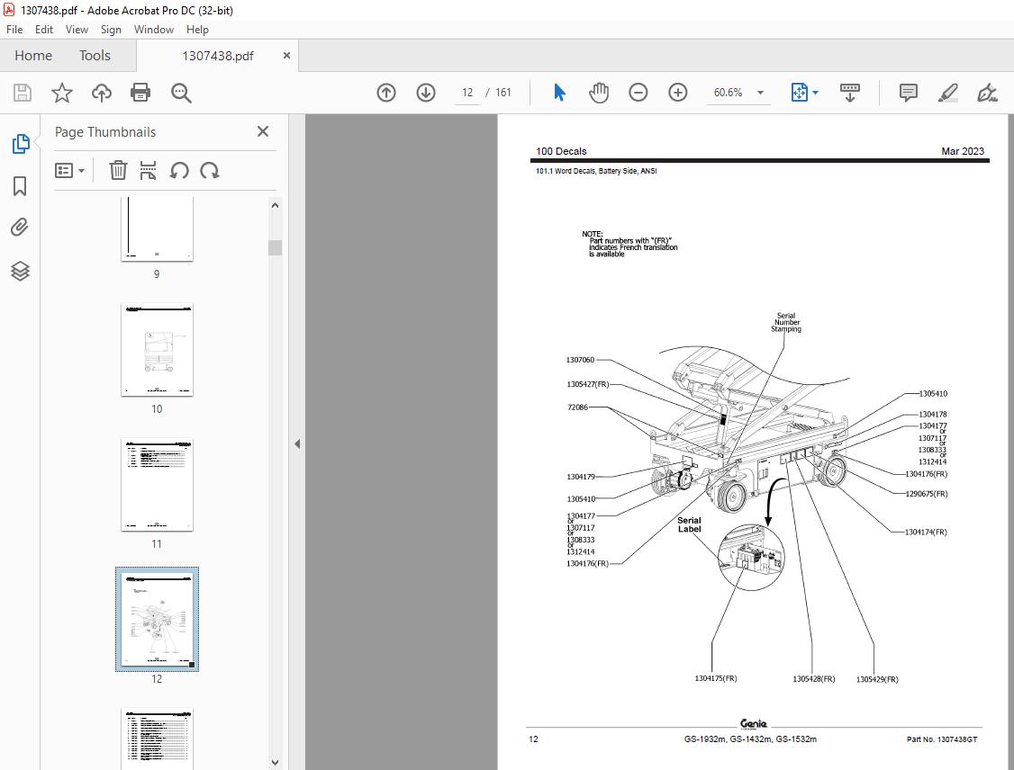Switch to the Home tab

coord(33,56)
